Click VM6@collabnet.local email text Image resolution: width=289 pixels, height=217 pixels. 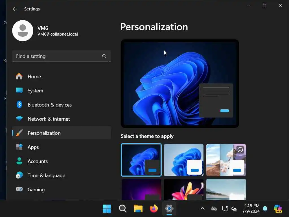click(58, 34)
